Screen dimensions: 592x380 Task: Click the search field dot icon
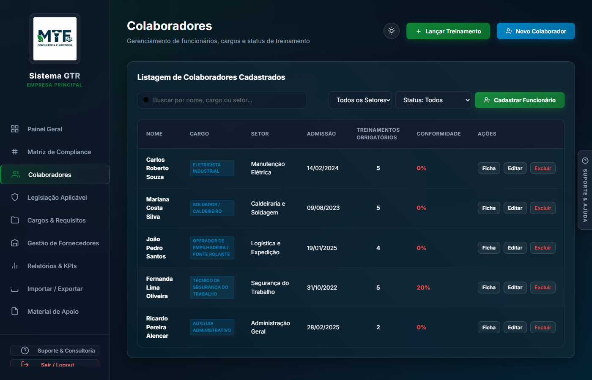(146, 100)
